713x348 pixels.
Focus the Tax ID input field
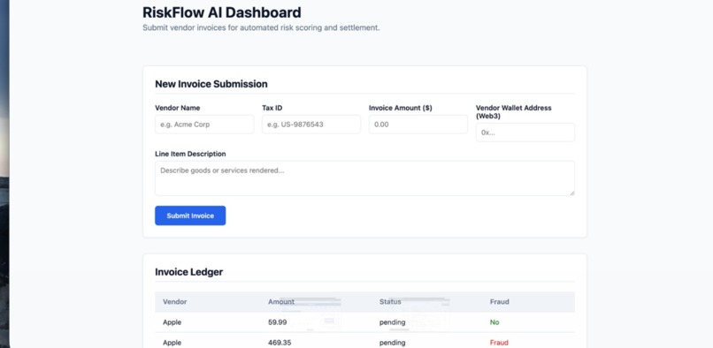[311, 124]
